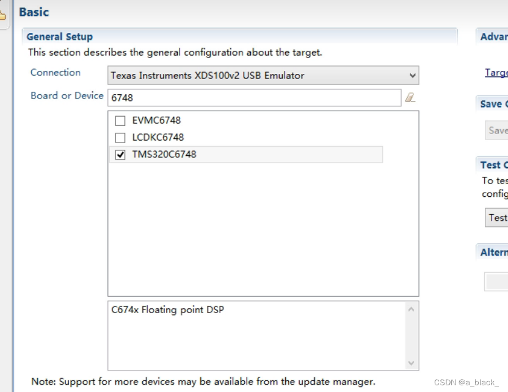Image resolution: width=508 pixels, height=392 pixels.
Task: Click C674x Floating point DSP description text
Action: (167, 309)
